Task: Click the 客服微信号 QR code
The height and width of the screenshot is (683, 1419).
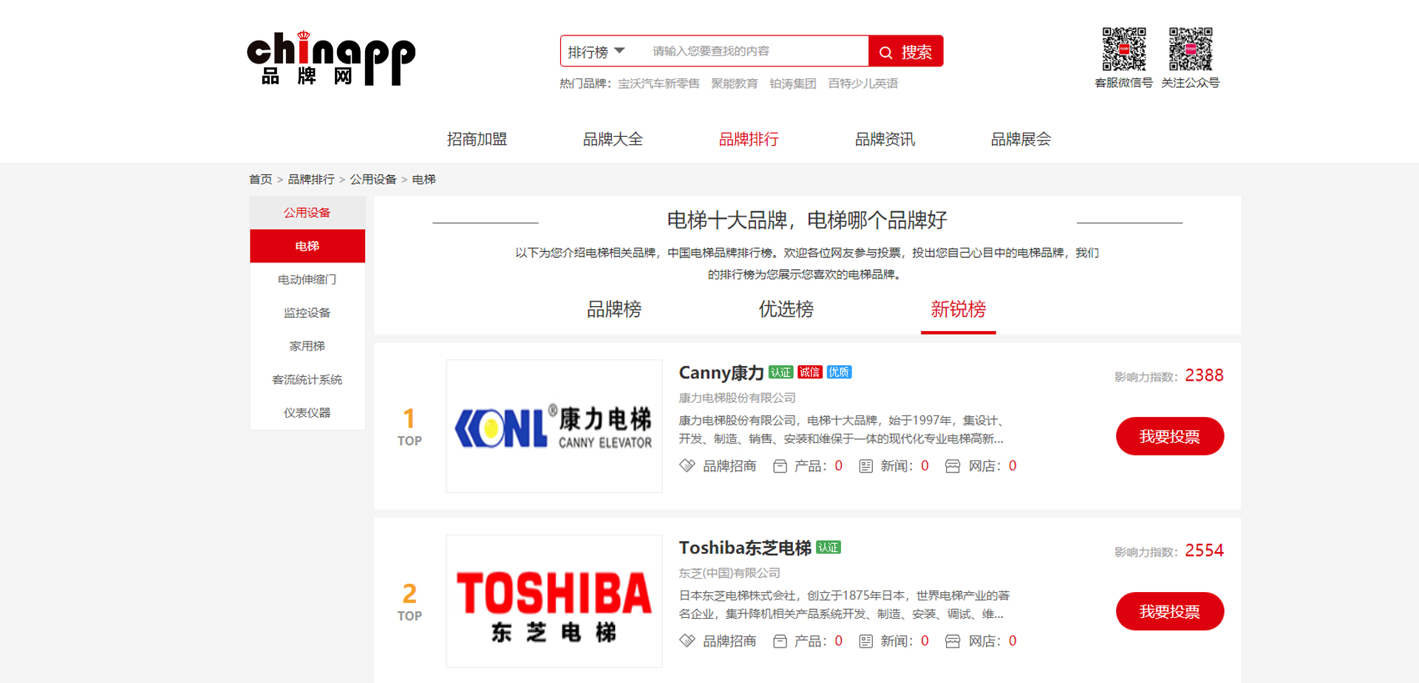Action: [x=1124, y=49]
